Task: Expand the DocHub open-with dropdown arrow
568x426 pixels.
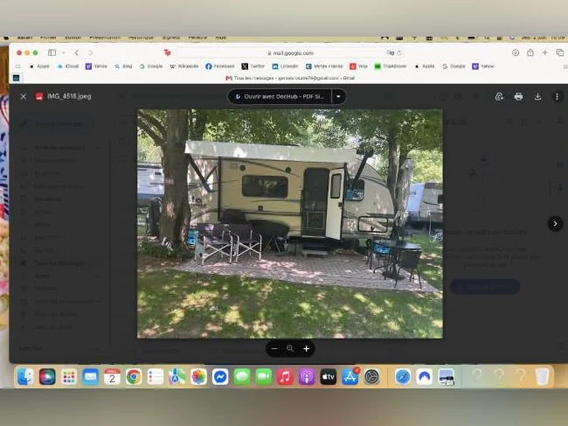Action: 339,96
